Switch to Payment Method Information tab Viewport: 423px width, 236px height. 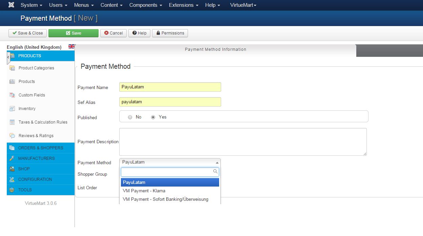point(215,49)
